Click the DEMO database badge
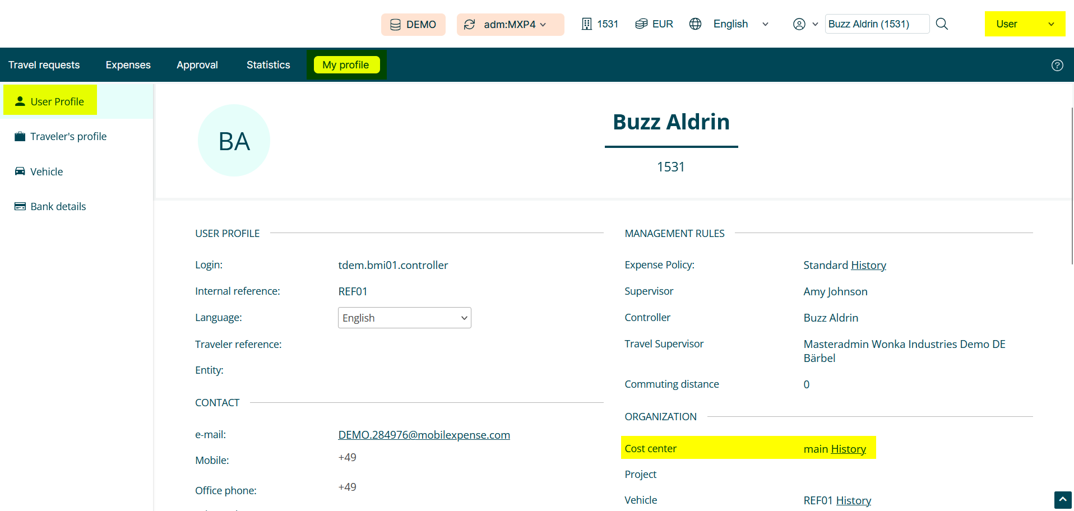Screen dimensions: 1074x511 [413, 25]
